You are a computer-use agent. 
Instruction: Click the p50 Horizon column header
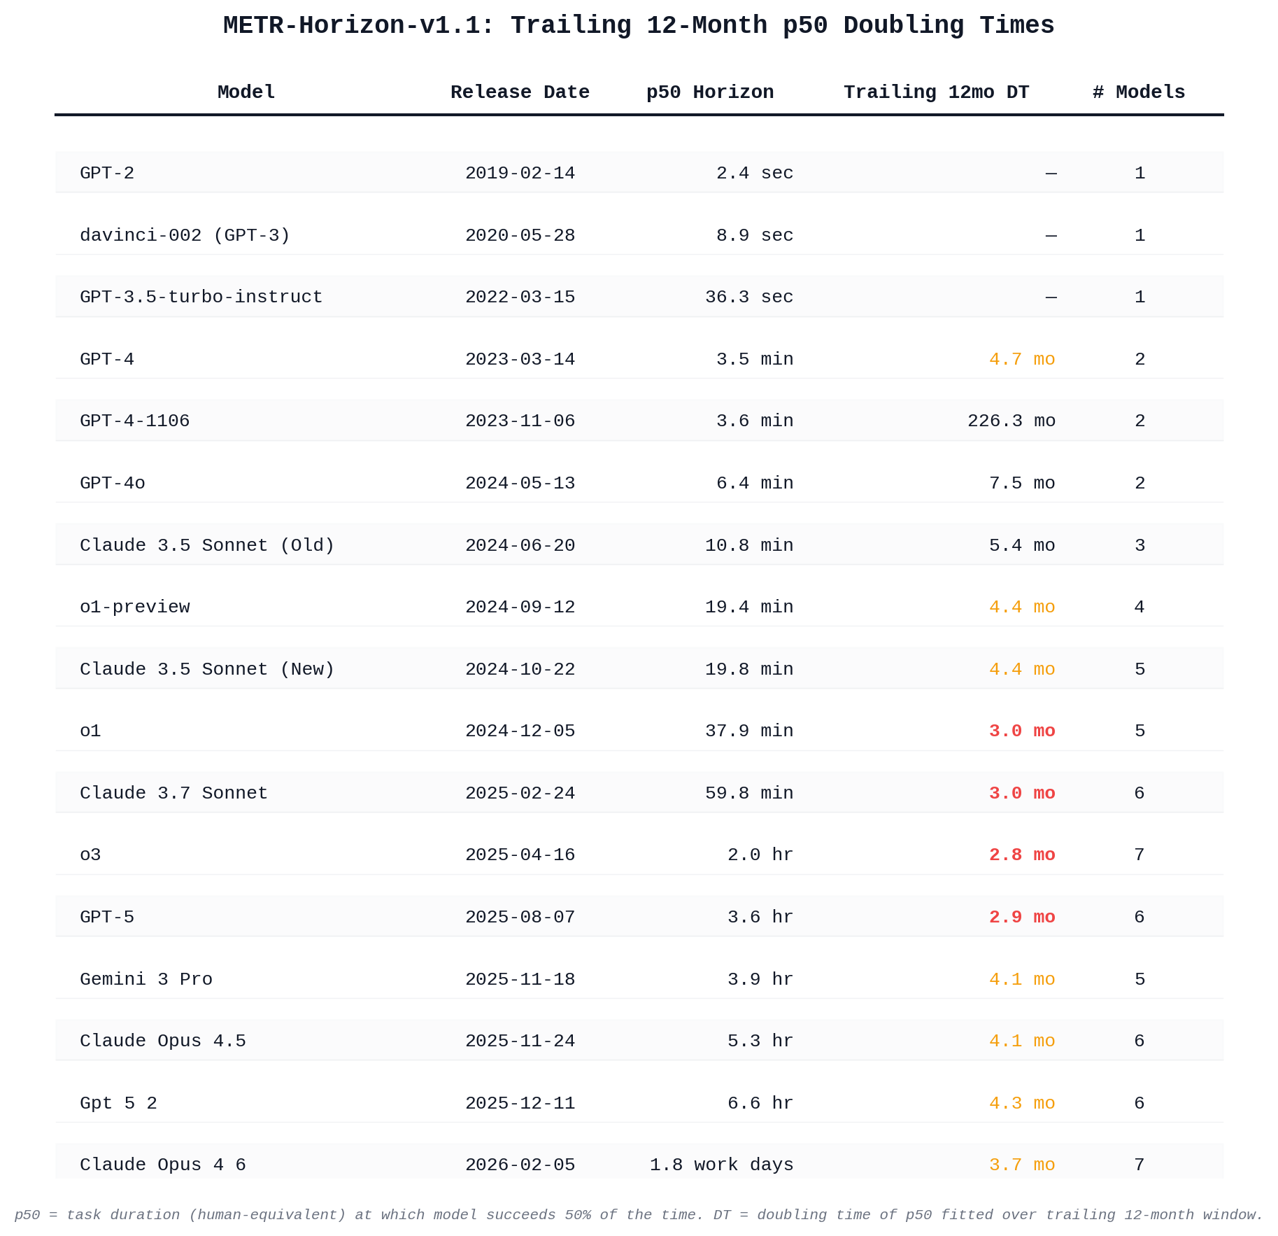coord(710,92)
